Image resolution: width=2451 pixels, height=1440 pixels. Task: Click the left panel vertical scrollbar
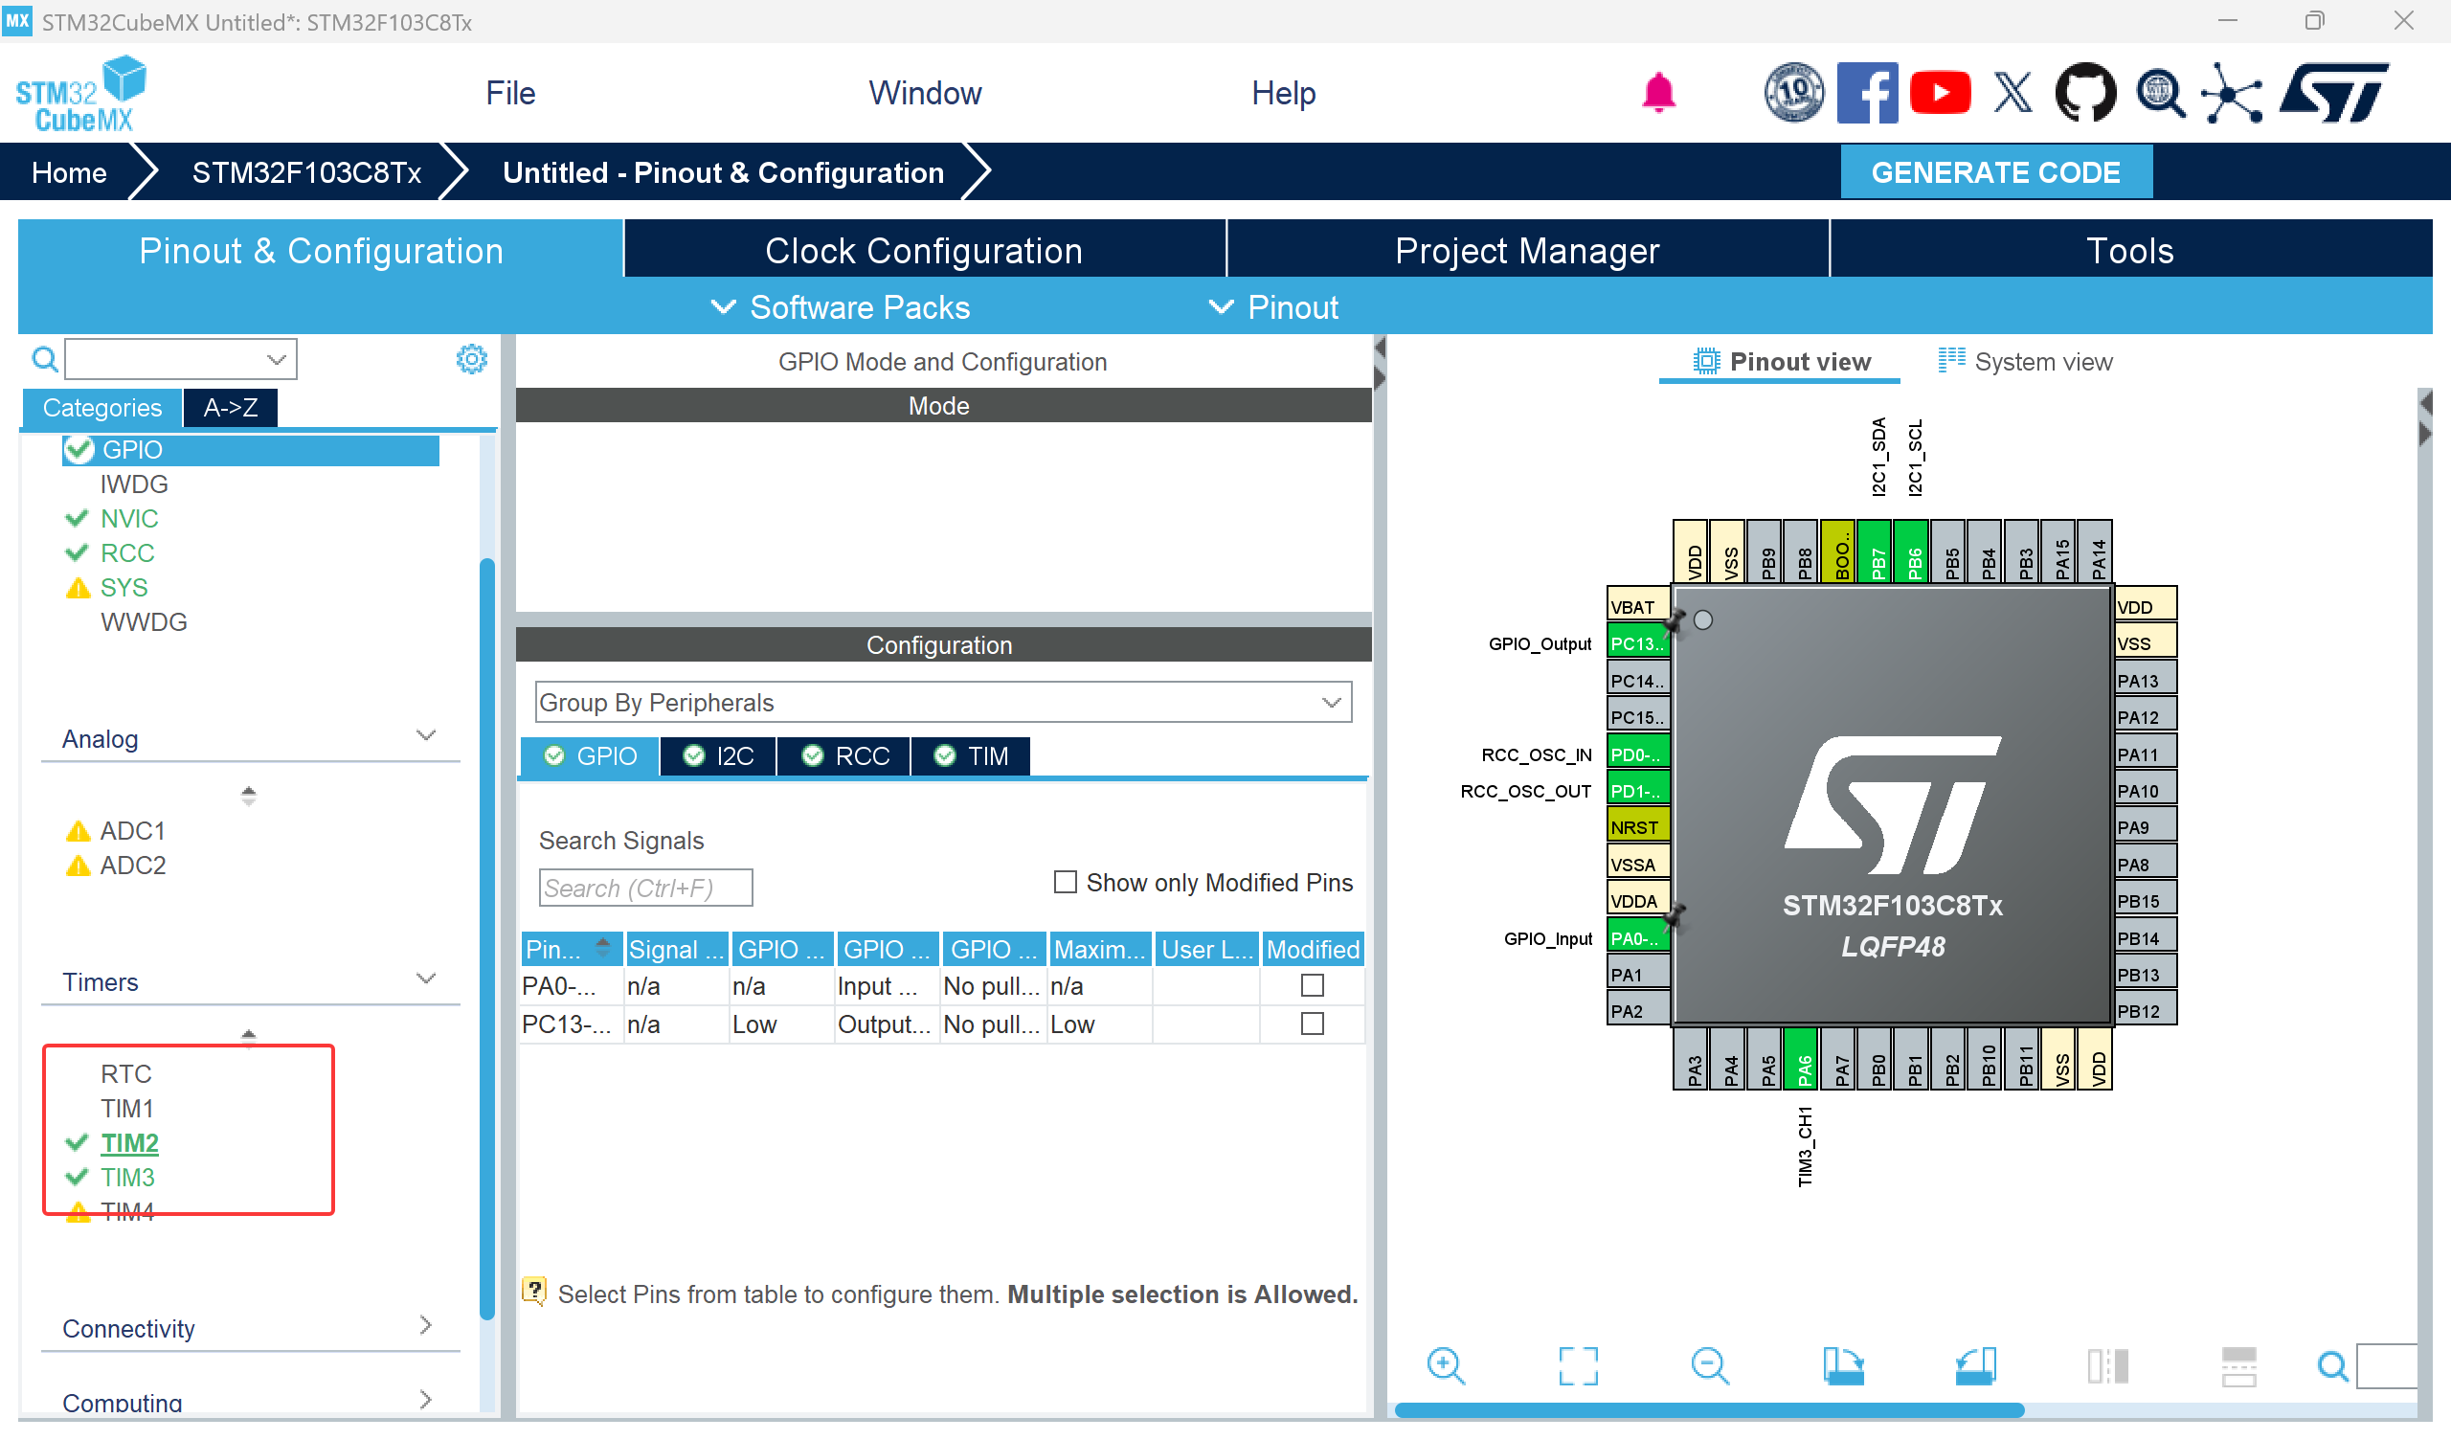coord(487,939)
